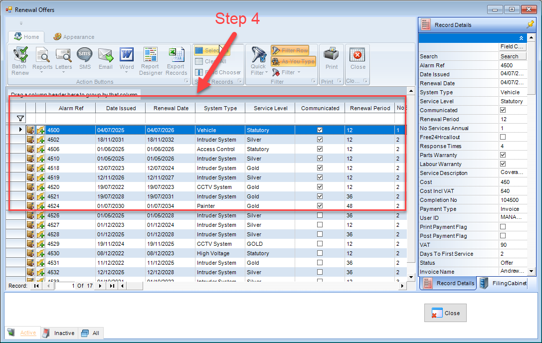Toggle Communicated checkbox for row 4530
Screen dimensions: 542x343
320,253
